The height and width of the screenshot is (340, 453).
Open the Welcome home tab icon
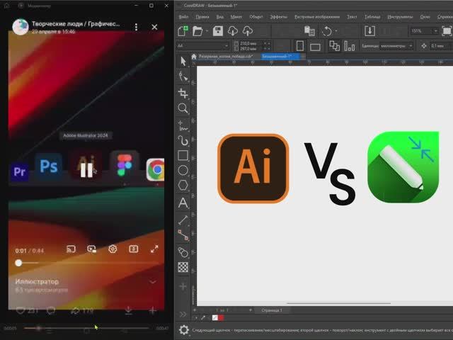tap(194, 57)
